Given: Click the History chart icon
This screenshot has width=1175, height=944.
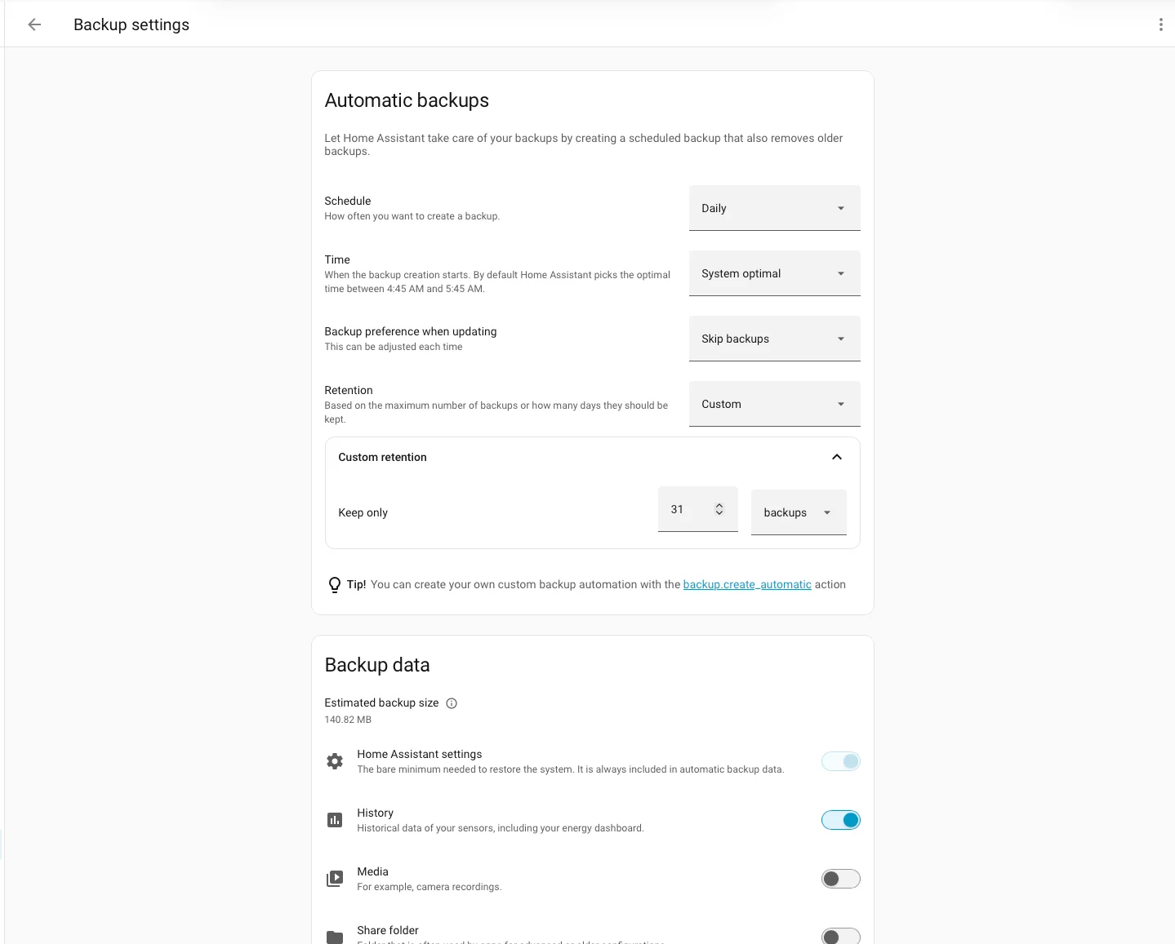Looking at the screenshot, I should (335, 820).
